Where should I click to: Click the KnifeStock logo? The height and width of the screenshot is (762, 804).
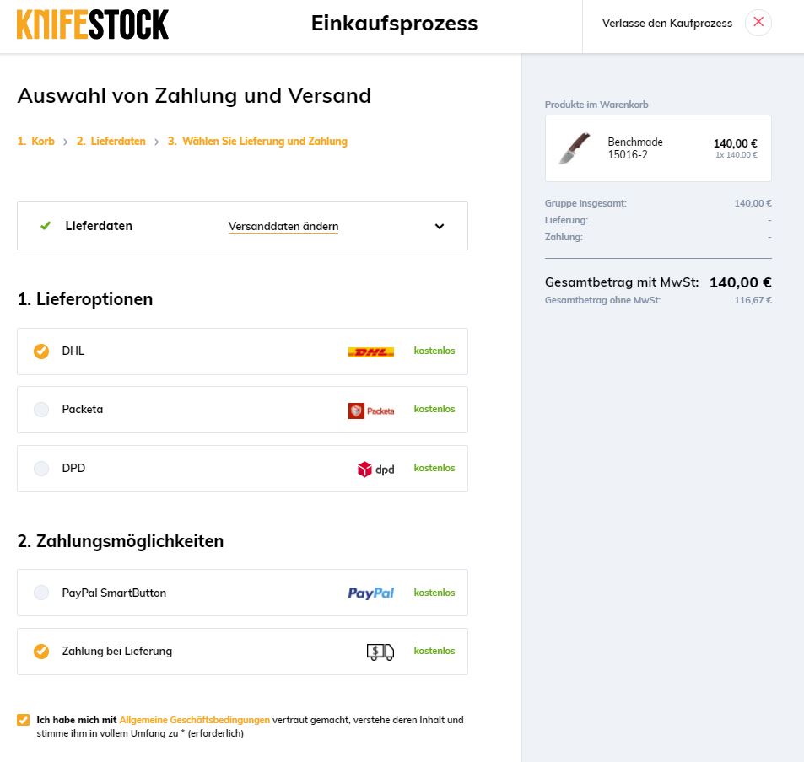[x=93, y=24]
